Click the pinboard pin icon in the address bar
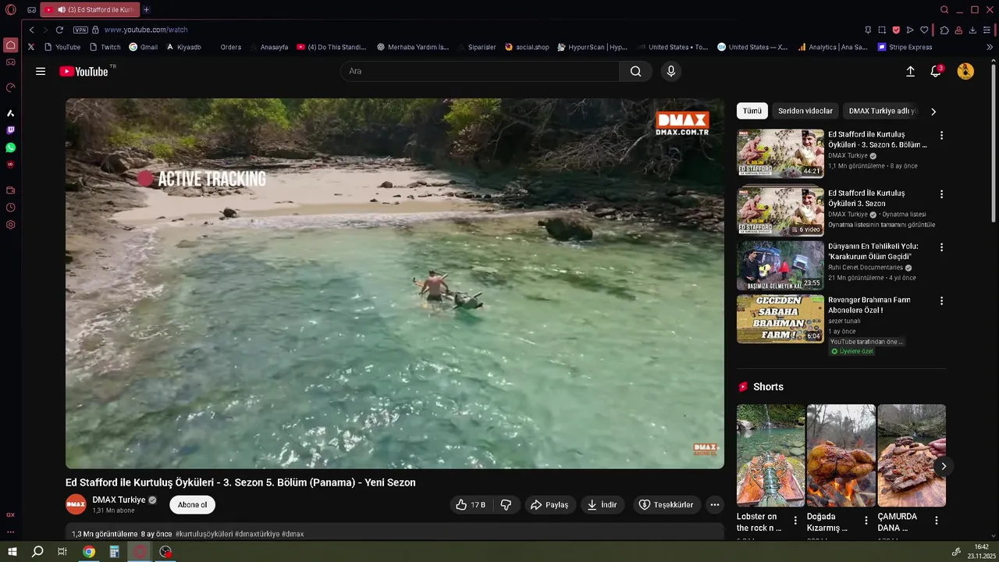The image size is (999, 562). point(868,30)
